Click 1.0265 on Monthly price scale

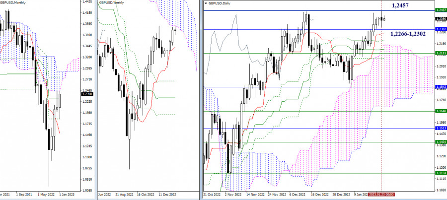tap(86, 190)
